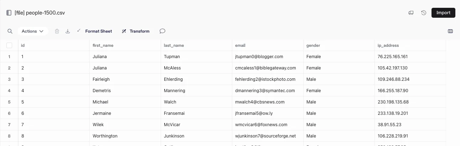This screenshot has width=460, height=146.
Task: Tick the select-all checkbox in header
Action: click(9, 45)
